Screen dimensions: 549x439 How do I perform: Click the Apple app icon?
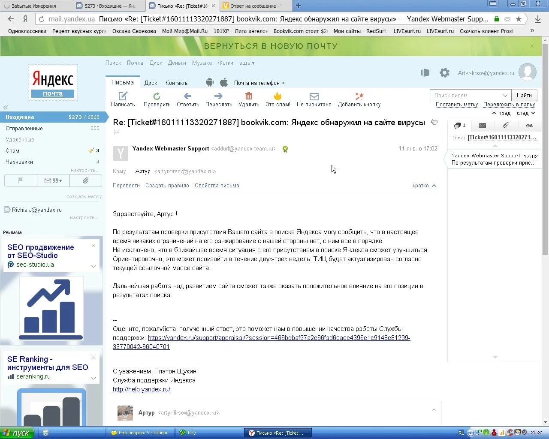click(x=224, y=82)
